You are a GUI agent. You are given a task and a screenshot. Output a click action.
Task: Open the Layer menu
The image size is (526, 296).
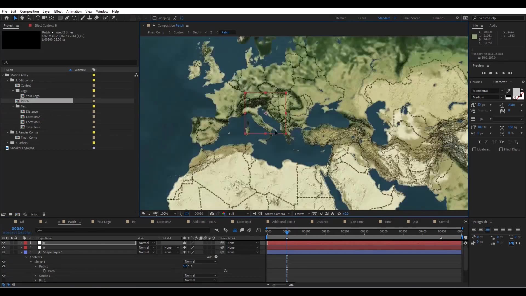point(47,12)
